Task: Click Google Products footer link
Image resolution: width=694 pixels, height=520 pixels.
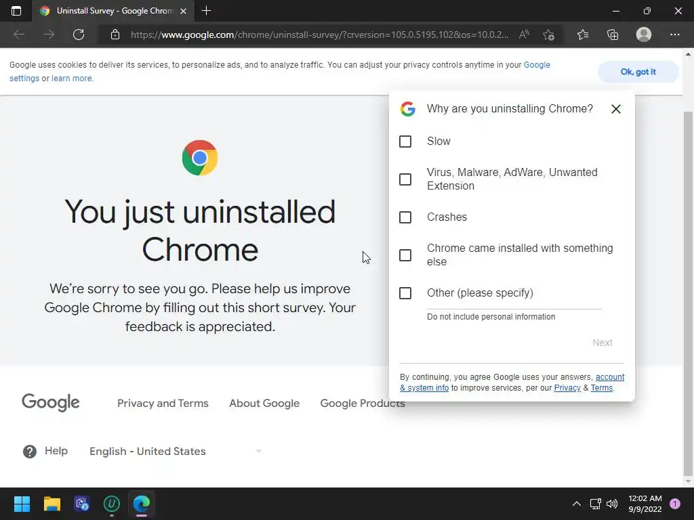Action: [363, 404]
